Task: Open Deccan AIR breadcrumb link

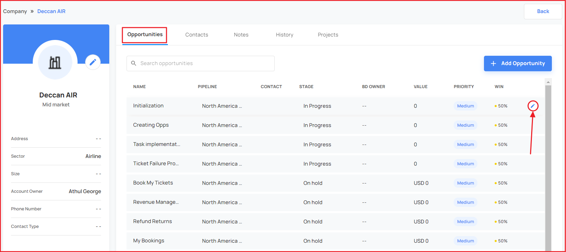Action: click(51, 11)
